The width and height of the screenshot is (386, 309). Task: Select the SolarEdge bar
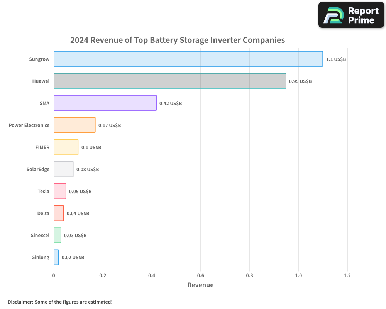pos(64,169)
